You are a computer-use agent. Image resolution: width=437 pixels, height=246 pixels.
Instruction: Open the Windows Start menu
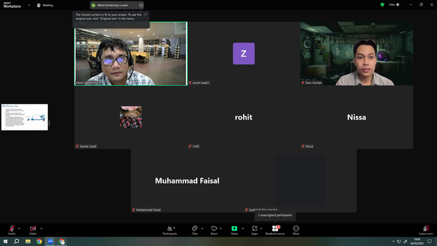tap(5, 241)
